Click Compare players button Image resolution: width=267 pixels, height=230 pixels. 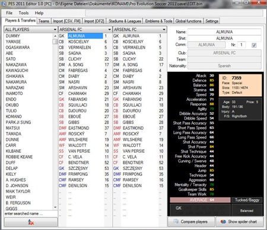(191, 222)
